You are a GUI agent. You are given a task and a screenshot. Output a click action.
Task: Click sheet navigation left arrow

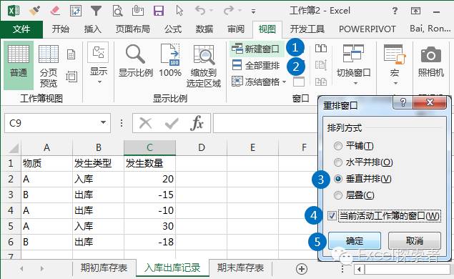[21, 268]
